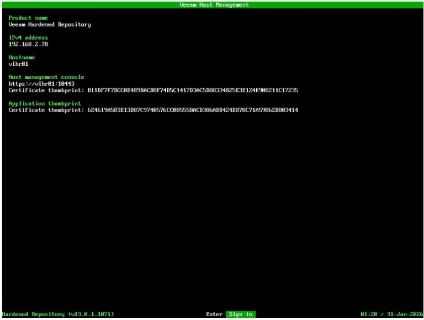The image size is (424, 320).
Task: Click the Hardened Repository version text in footer
Action: [x=58, y=314]
